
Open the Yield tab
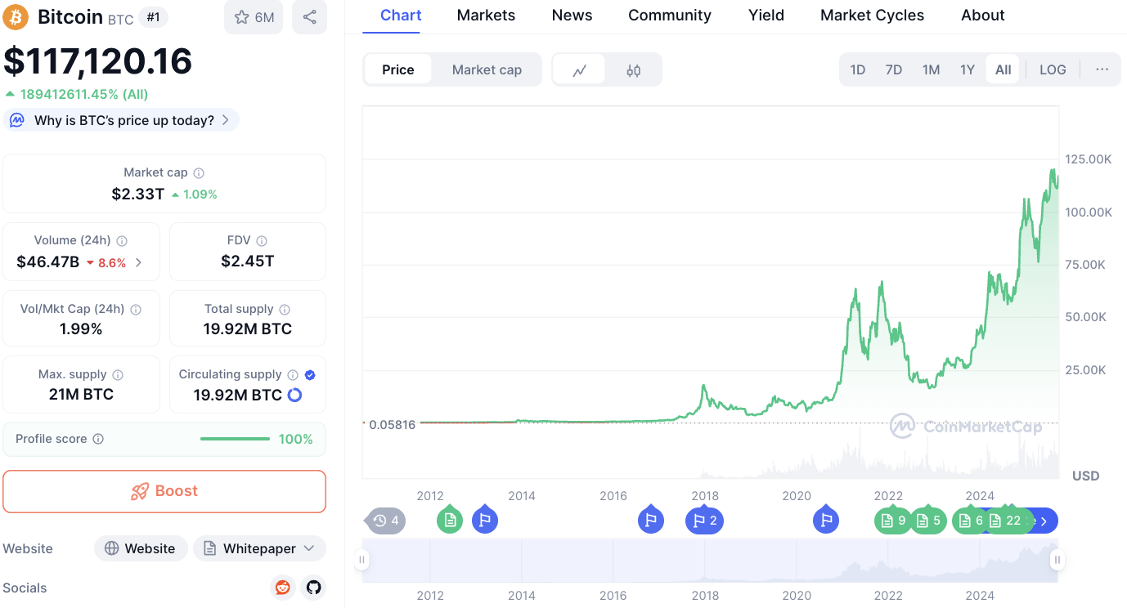(766, 16)
